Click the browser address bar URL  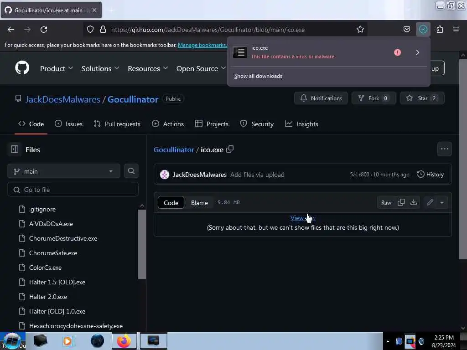(208, 30)
